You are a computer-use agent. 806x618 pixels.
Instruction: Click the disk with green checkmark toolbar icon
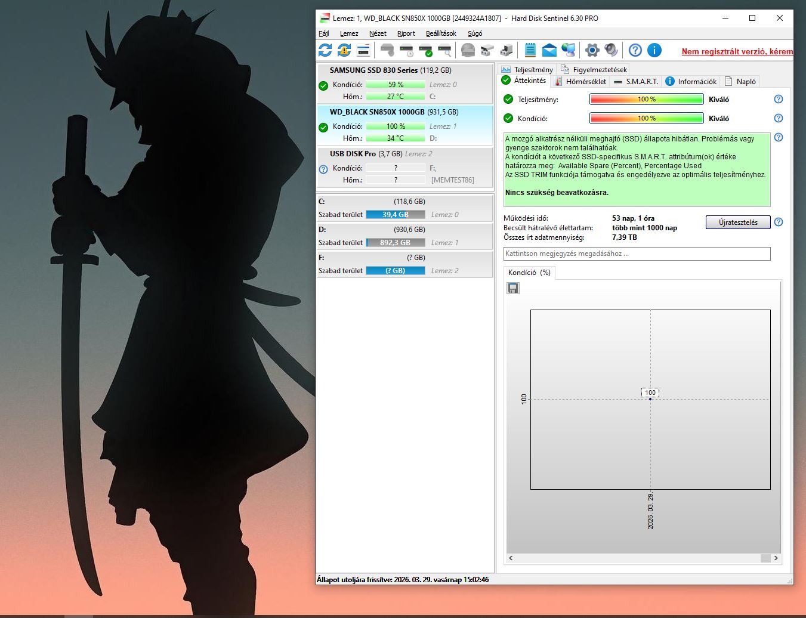coord(425,50)
